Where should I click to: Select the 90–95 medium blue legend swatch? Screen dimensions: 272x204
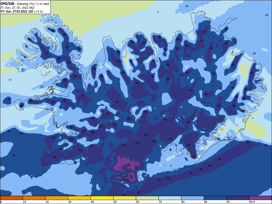tap(215, 198)
